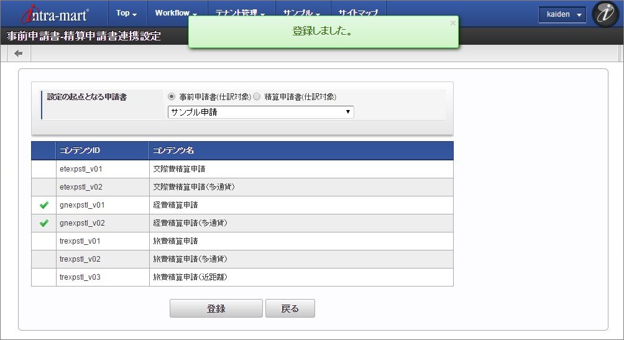Viewport: 624px width, 340px height.
Task: Click trexpstl_v03 content ID cell
Action: 103,277
